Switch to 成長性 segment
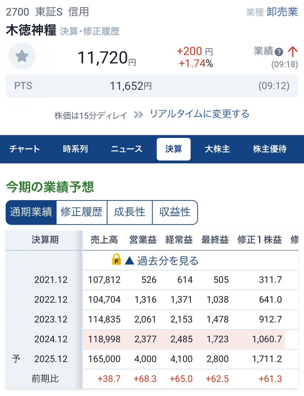Screen dimensions: 304x396 click(130, 212)
